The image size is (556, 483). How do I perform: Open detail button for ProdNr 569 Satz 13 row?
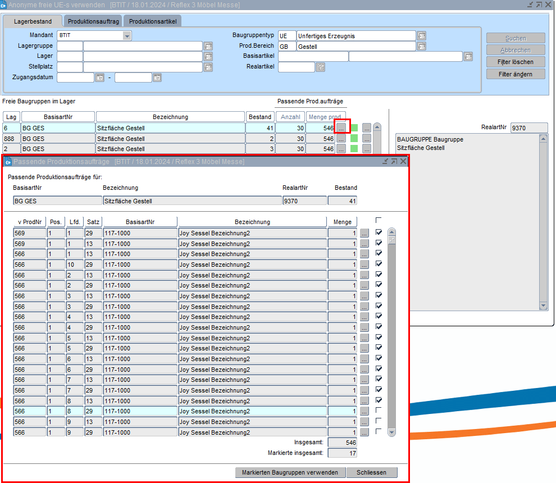(364, 244)
